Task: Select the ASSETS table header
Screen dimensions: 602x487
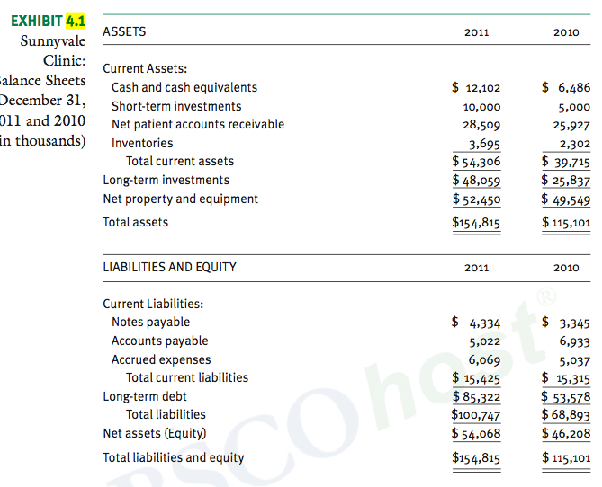Action: click(x=124, y=31)
